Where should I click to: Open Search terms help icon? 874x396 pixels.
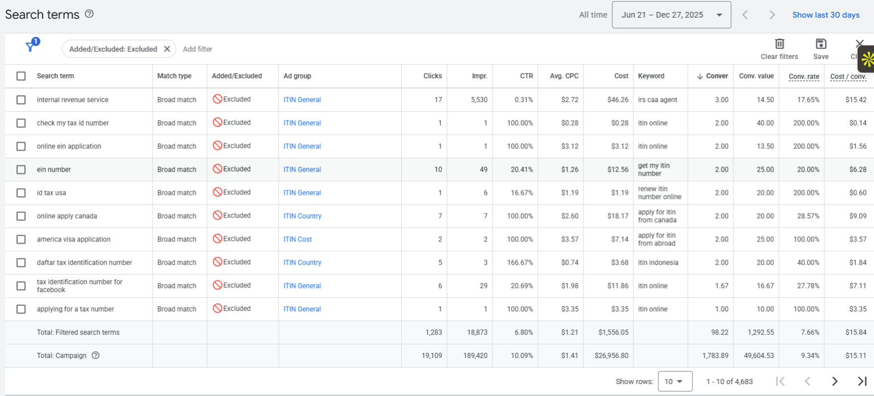point(89,14)
